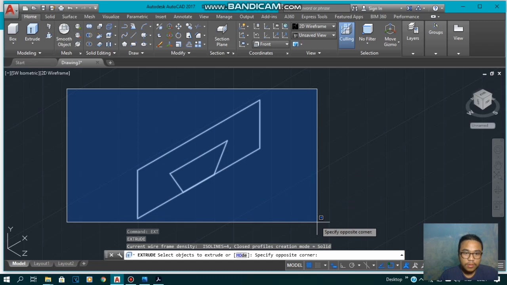Toggle the MODEL space button in status bar
Viewport: 507px width, 285px height.
[294, 265]
